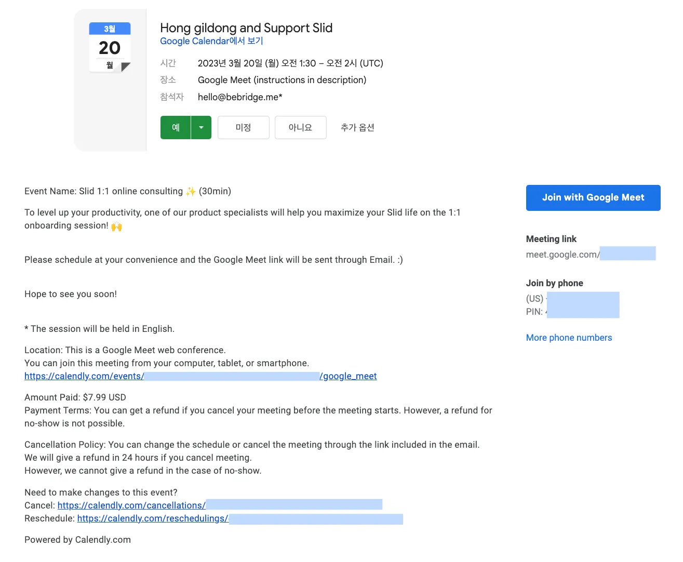Show More phone numbers
Screen dimensions: 683x562
569,338
